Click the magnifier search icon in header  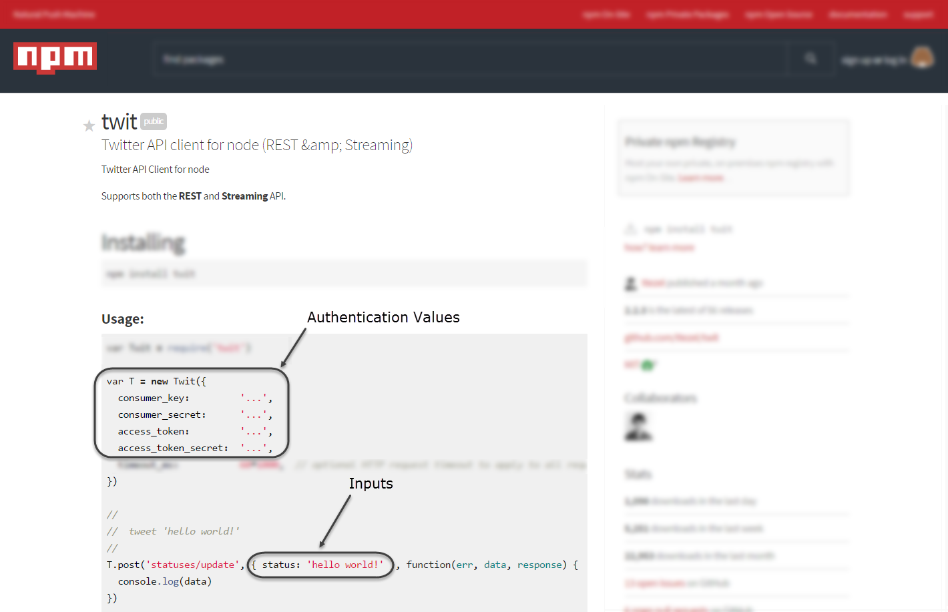point(810,59)
